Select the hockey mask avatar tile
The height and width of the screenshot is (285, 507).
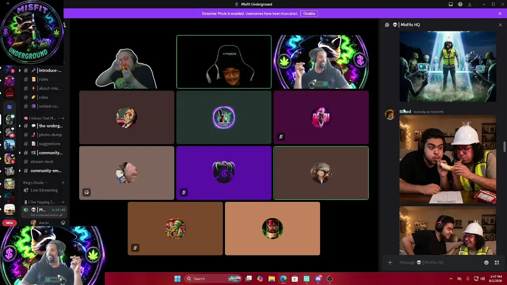click(x=127, y=118)
